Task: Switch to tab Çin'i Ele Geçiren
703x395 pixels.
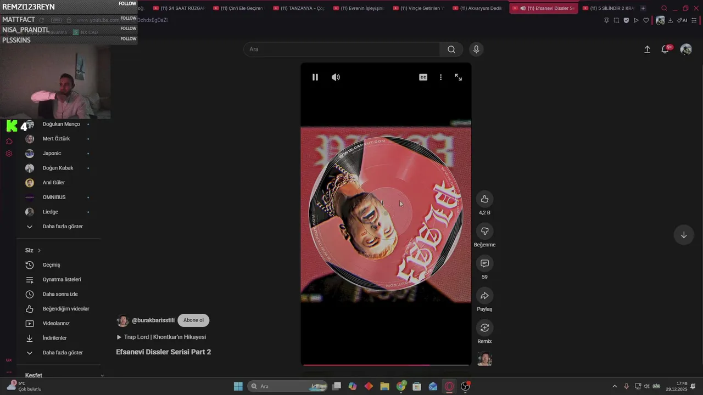Action: click(x=238, y=8)
